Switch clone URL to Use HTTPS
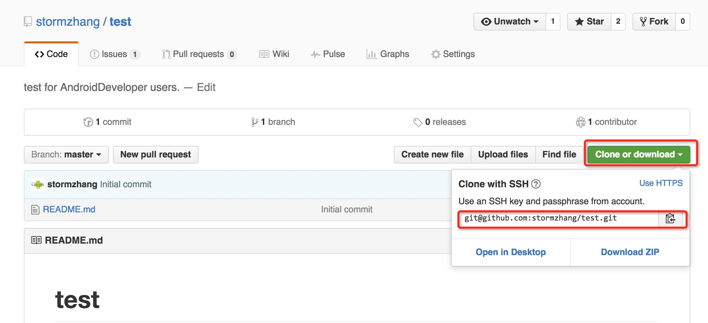 (661, 183)
